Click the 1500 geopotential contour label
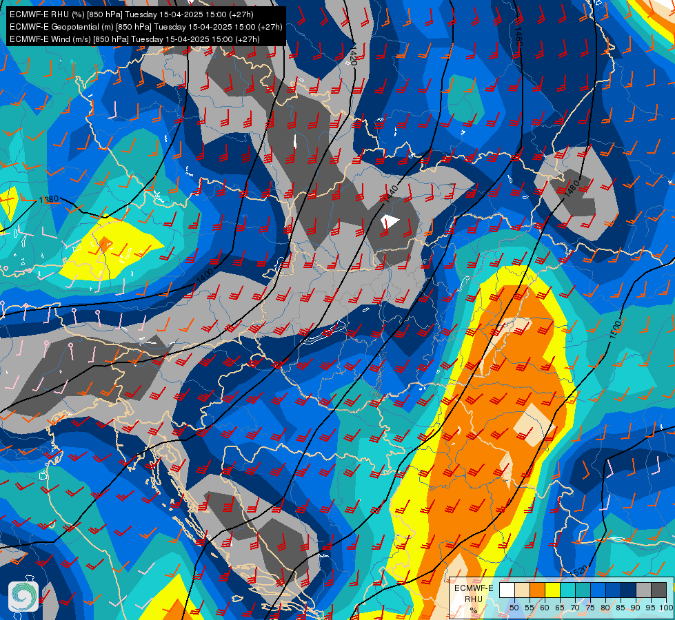Screen dimensions: 675x620 point(616,329)
